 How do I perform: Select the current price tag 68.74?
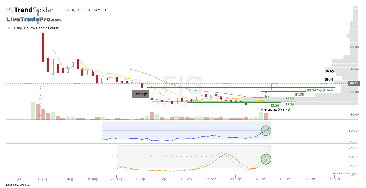(354, 84)
